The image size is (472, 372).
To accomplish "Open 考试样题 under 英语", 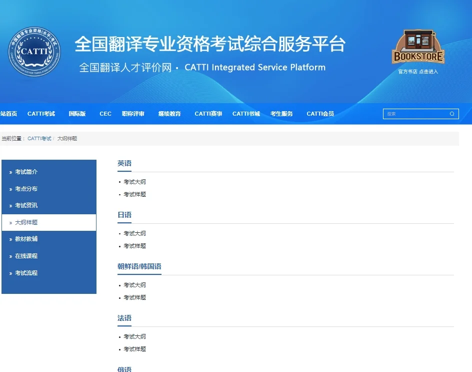I will [x=134, y=194].
